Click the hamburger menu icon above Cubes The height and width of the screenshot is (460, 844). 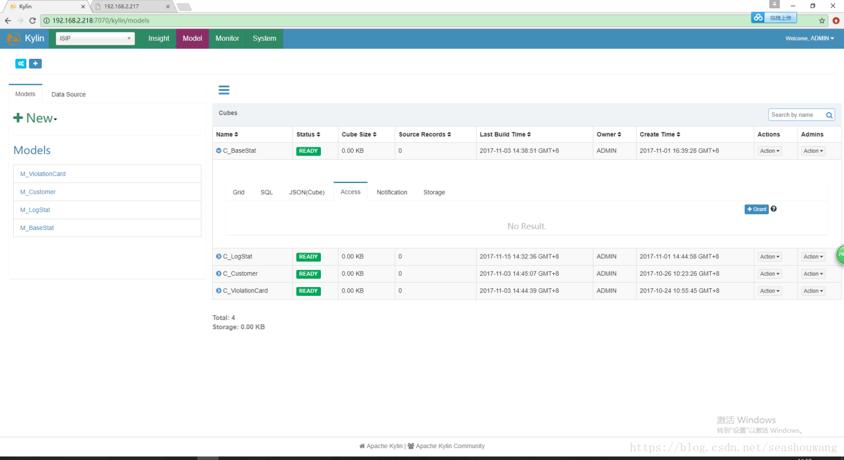[224, 90]
